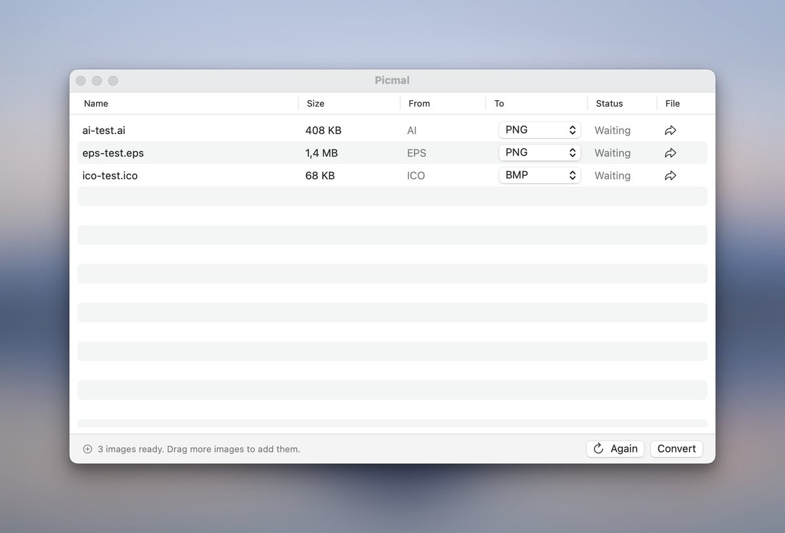
Task: Click the Again button
Action: coord(616,449)
